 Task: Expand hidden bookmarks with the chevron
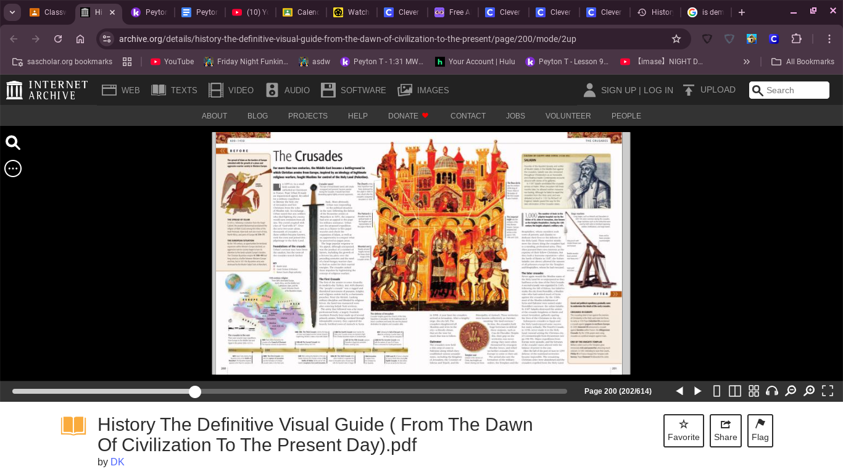pyautogui.click(x=747, y=61)
